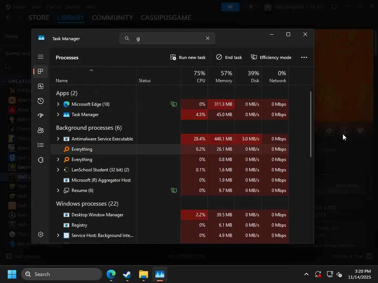Image resolution: width=378 pixels, height=283 pixels.
Task: Expand the Microsoft Edge (18) process group
Action: coord(58,104)
